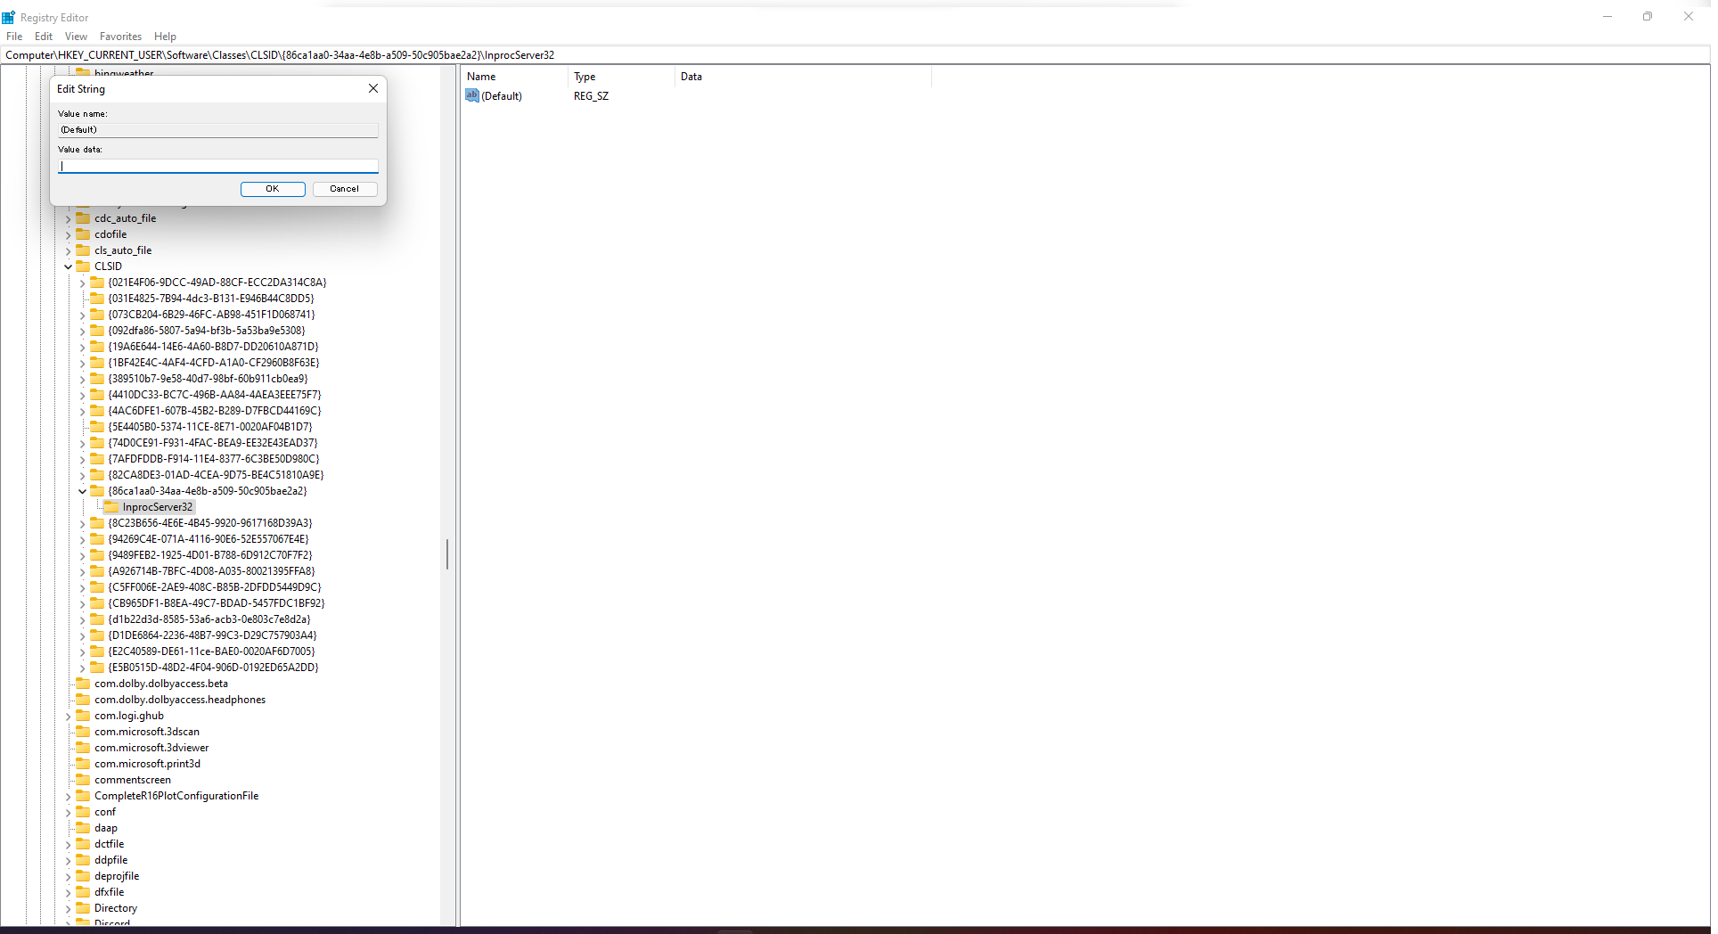Expand the CompleteR16PlotConfigurationFile key
This screenshot has width=1718, height=934.
point(68,796)
